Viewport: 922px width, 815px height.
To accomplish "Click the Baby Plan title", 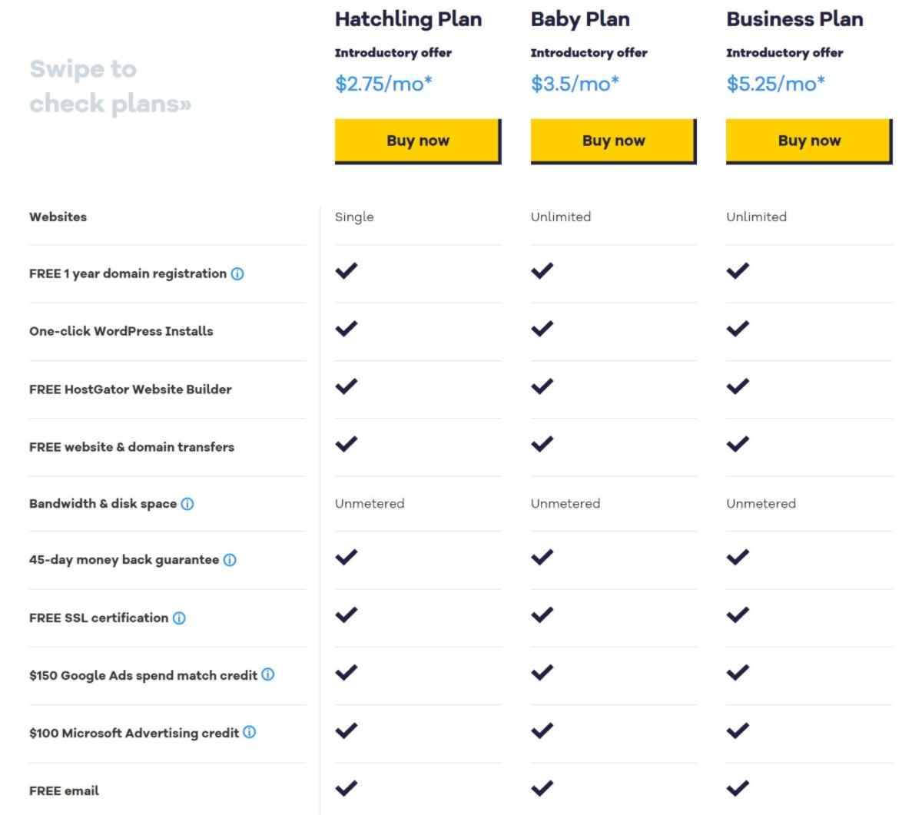I will pos(580,19).
